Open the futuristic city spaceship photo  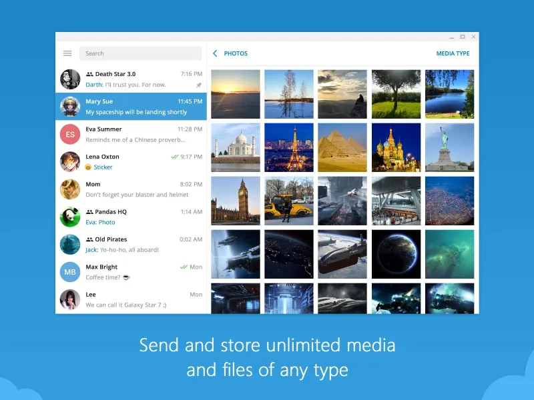tap(342, 201)
